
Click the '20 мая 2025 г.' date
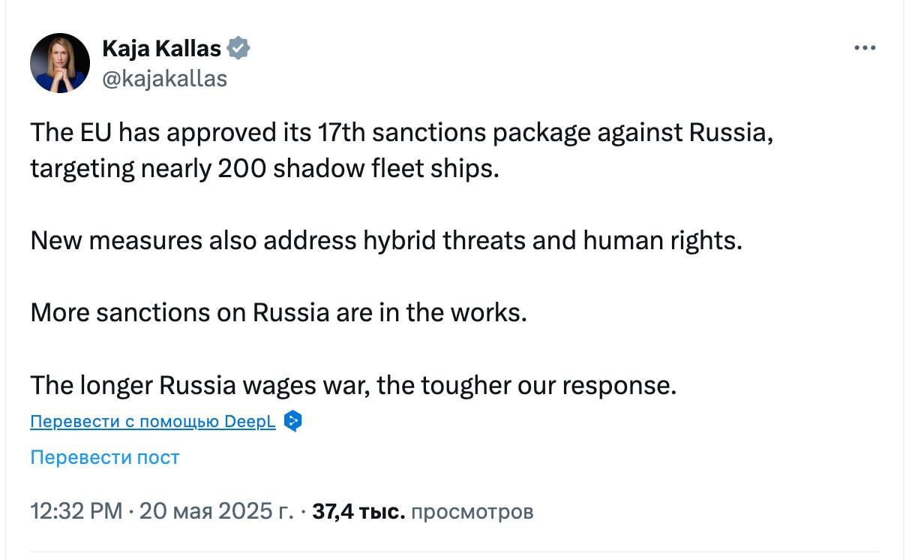(x=216, y=511)
